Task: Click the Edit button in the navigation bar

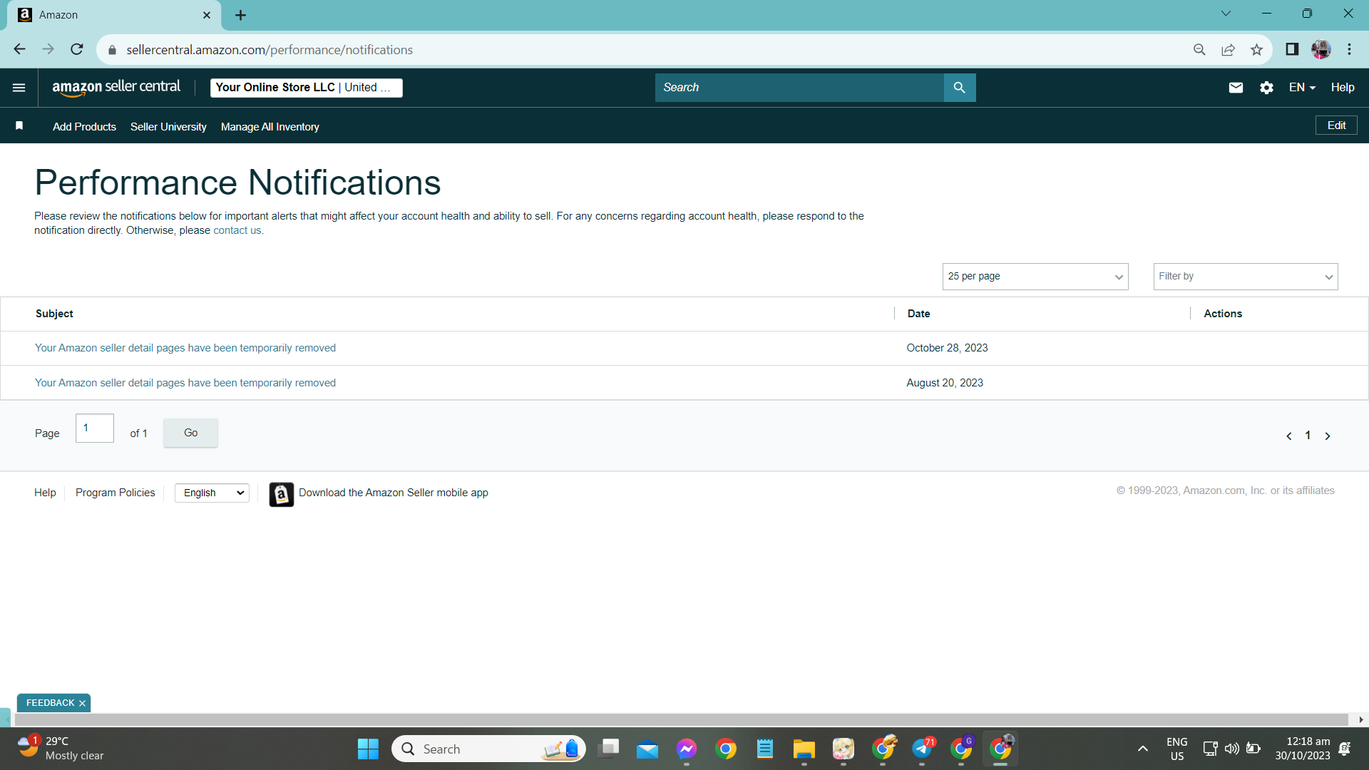Action: (x=1336, y=125)
